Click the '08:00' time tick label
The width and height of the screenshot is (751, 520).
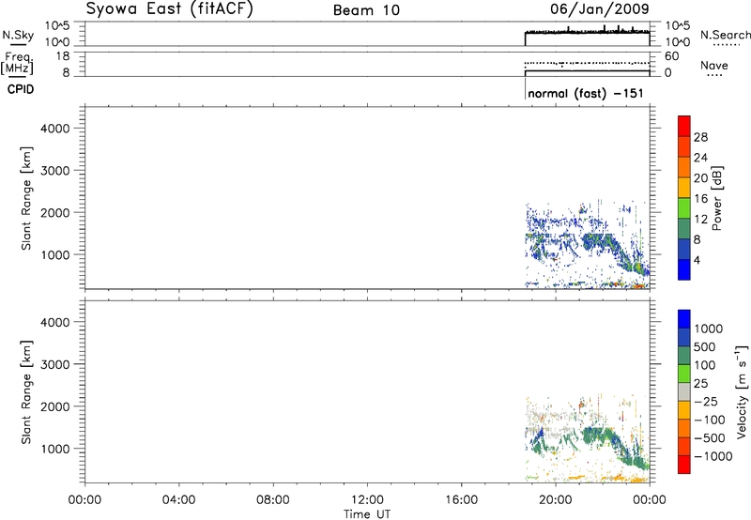273,500
